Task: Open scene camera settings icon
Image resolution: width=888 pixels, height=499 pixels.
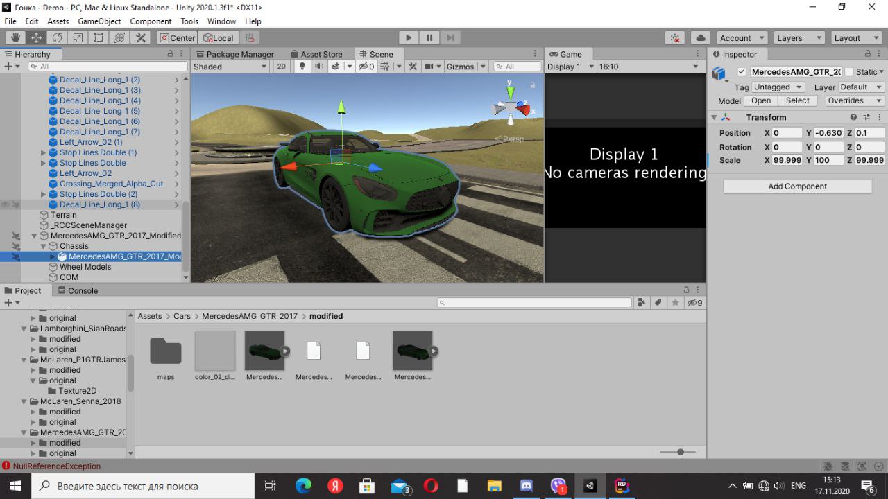Action: point(429,67)
